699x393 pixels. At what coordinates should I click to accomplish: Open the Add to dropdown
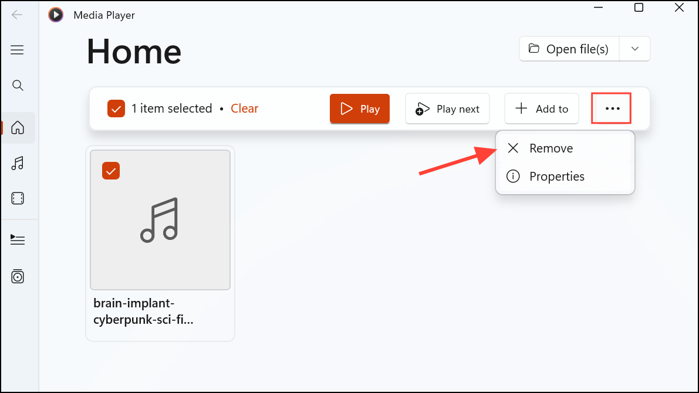tap(542, 109)
